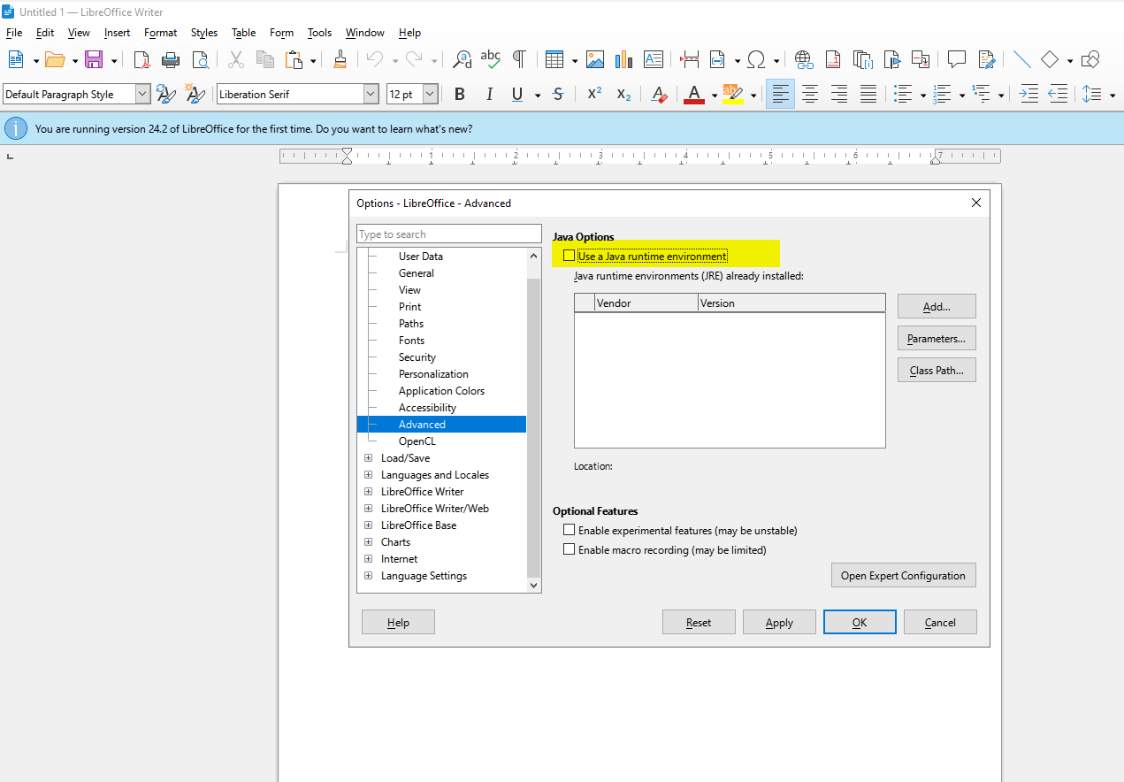Click the Clone Formatting paintbrush icon
Viewport: 1124px width, 782px height.
340,59
